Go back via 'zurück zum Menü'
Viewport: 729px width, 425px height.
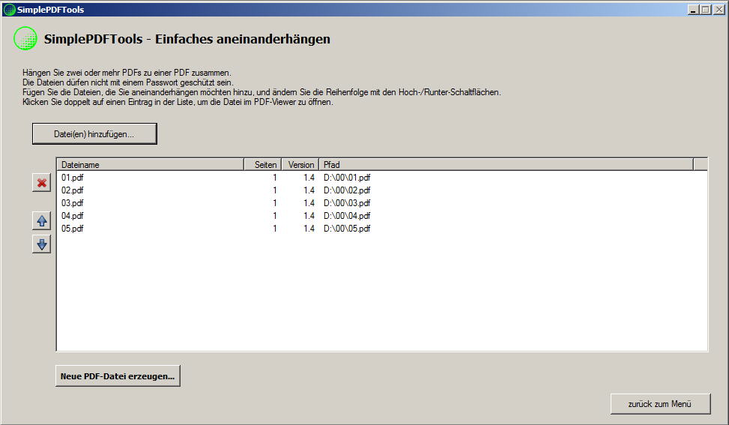pos(660,404)
